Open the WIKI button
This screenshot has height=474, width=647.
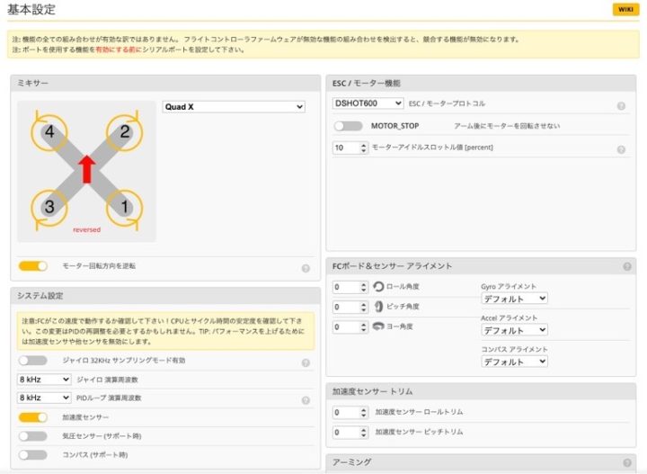tap(624, 9)
